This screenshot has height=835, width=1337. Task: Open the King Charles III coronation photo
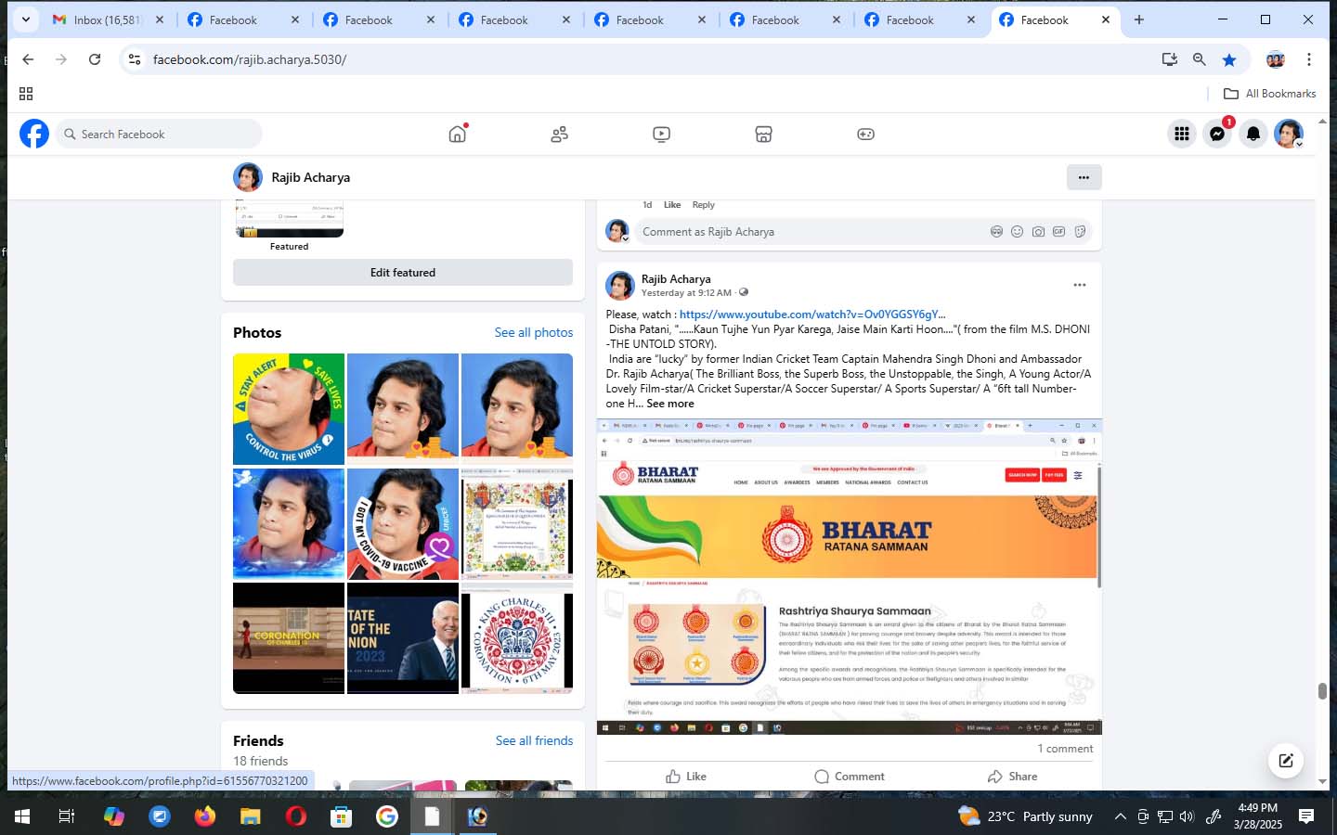click(517, 638)
